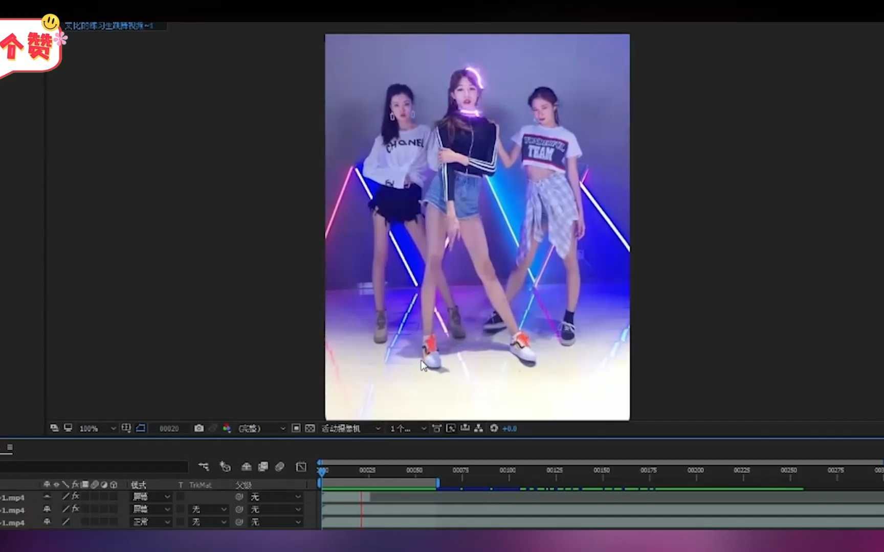Open TrkMat 无 dropdown on bottom layer

click(209, 522)
